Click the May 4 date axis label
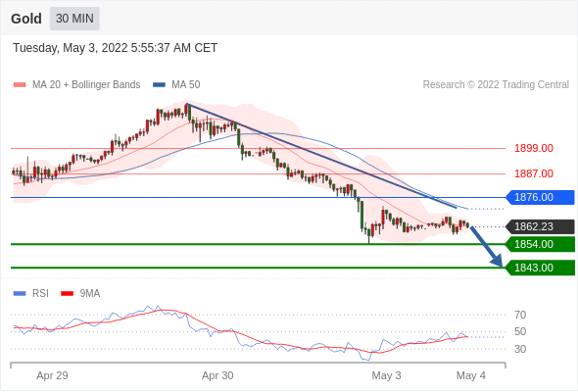578x392 pixels. [x=471, y=375]
